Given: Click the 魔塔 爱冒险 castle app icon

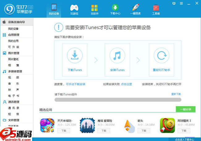Looking at the screenshot, I should pyautogui.click(x=87, y=125).
